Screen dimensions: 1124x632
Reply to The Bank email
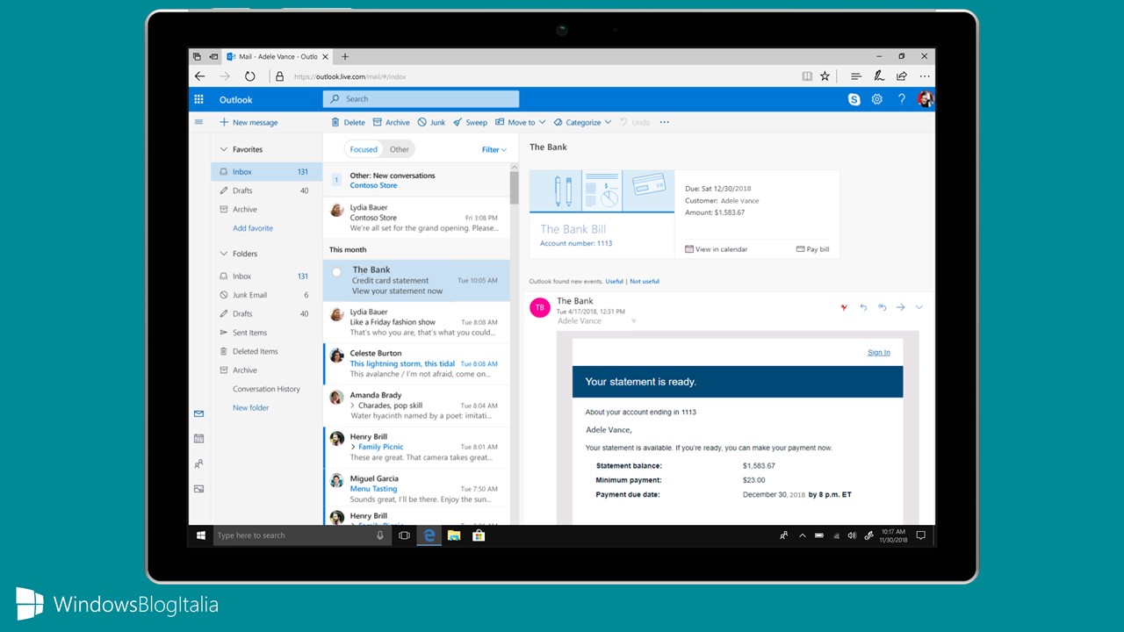pyautogui.click(x=863, y=307)
